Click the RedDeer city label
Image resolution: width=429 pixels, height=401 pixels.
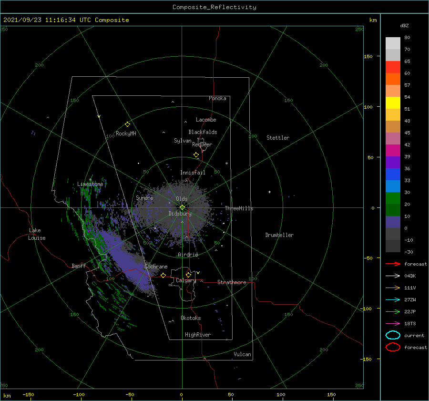point(202,144)
